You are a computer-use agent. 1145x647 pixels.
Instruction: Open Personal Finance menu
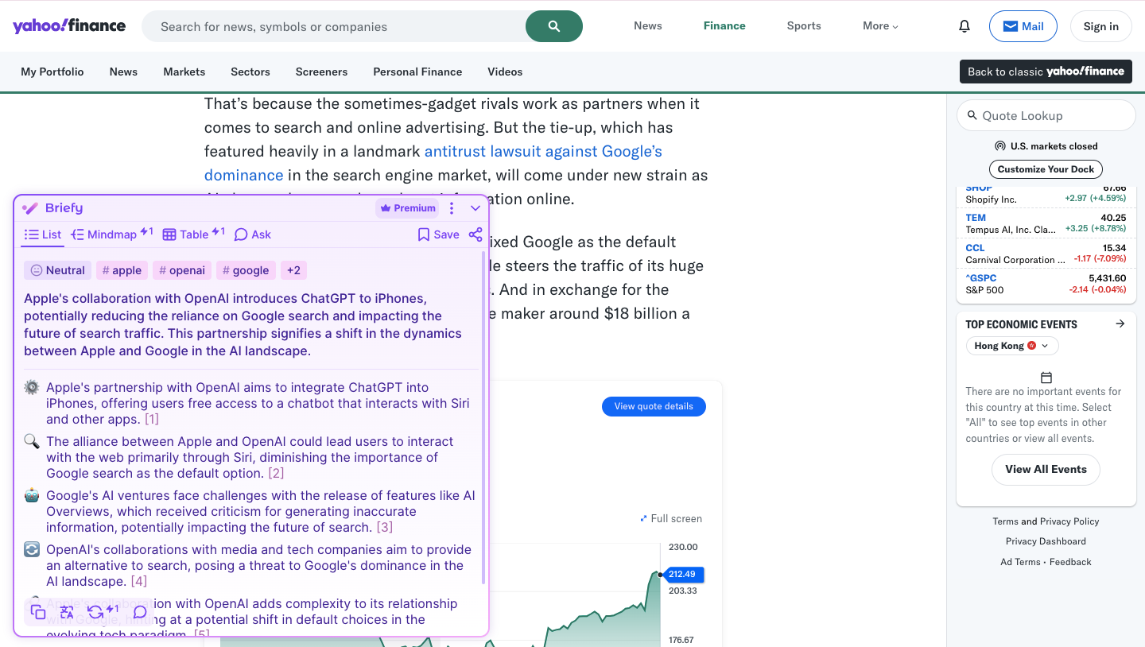[417, 72]
